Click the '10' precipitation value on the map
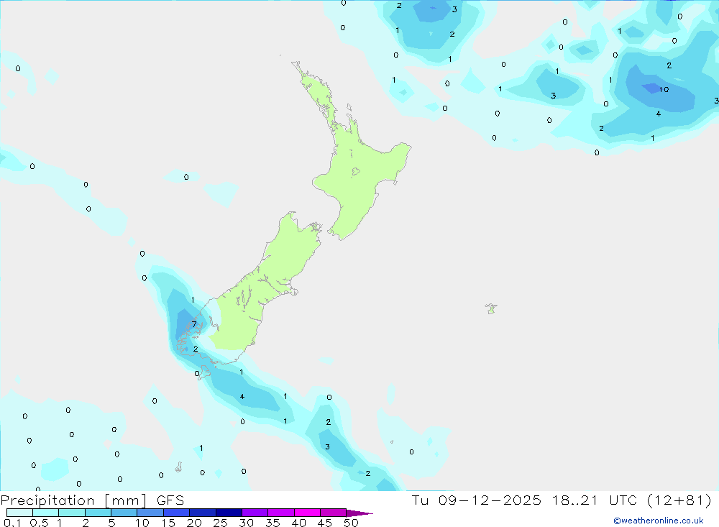Screen dimensions: 719x527 tap(664, 89)
